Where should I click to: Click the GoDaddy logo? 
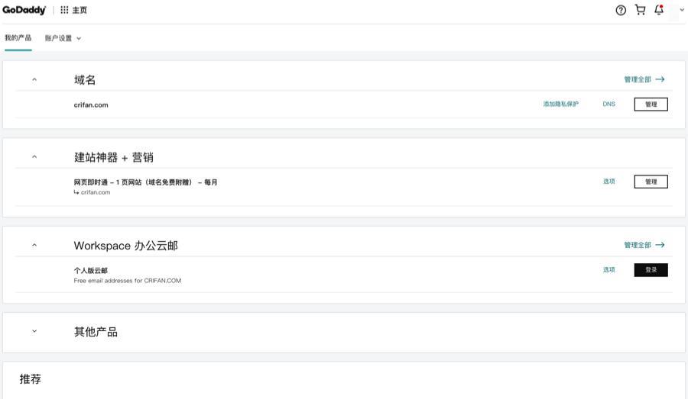[24, 10]
